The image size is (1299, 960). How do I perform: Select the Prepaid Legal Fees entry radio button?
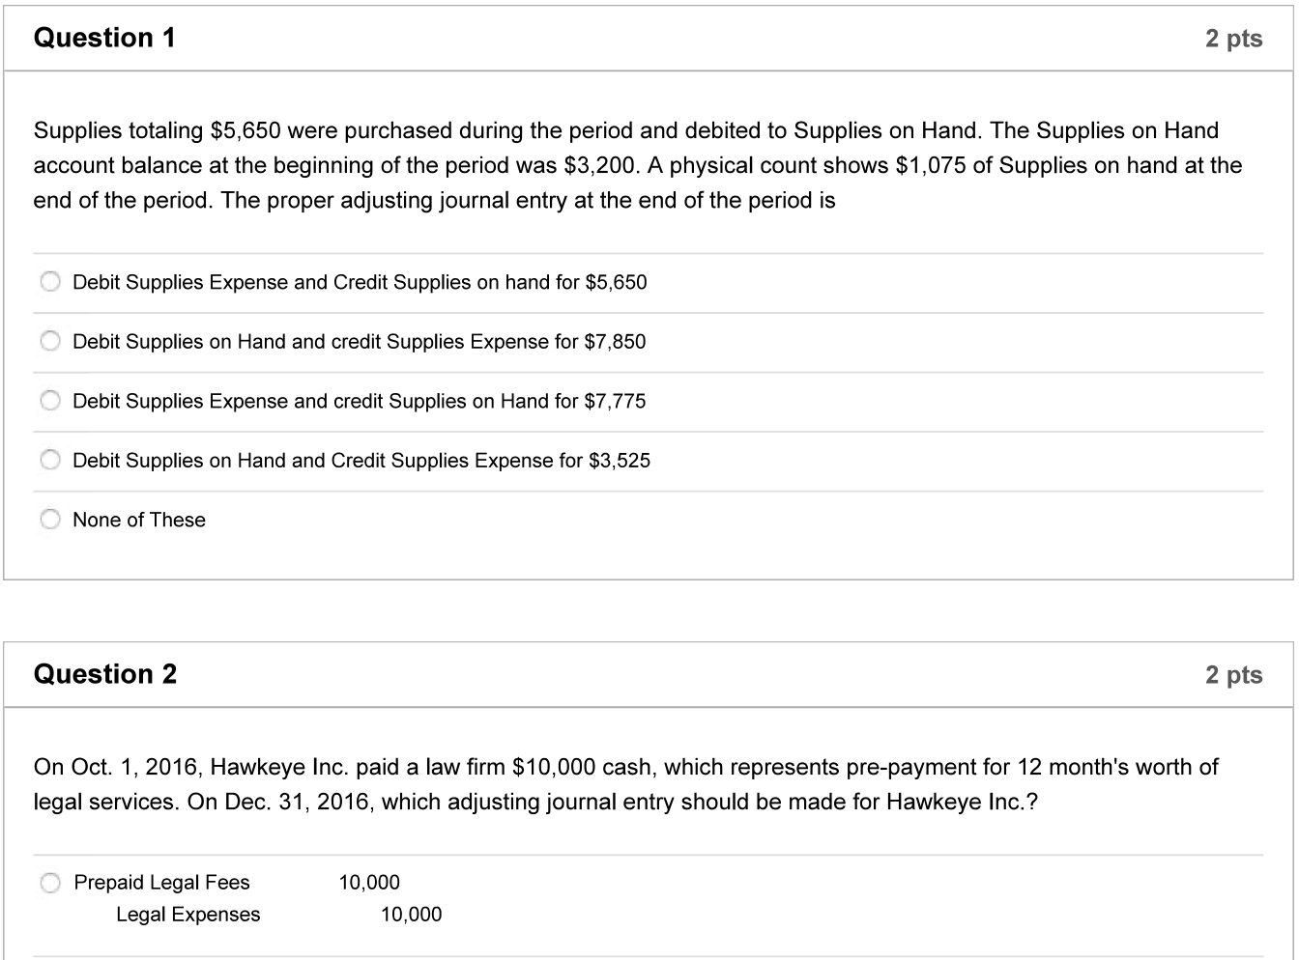[x=50, y=883]
